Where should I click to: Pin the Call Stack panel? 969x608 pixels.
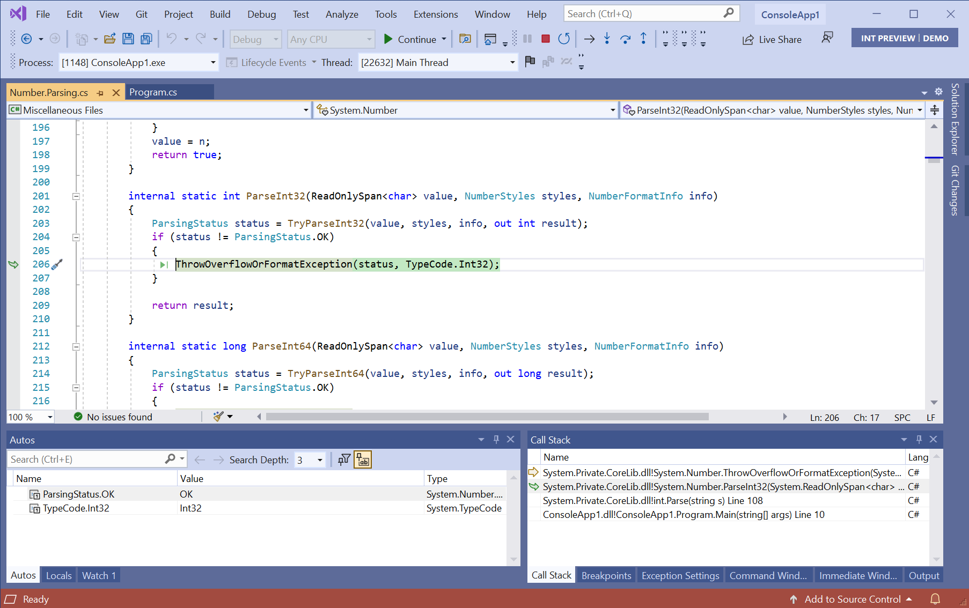tap(919, 440)
